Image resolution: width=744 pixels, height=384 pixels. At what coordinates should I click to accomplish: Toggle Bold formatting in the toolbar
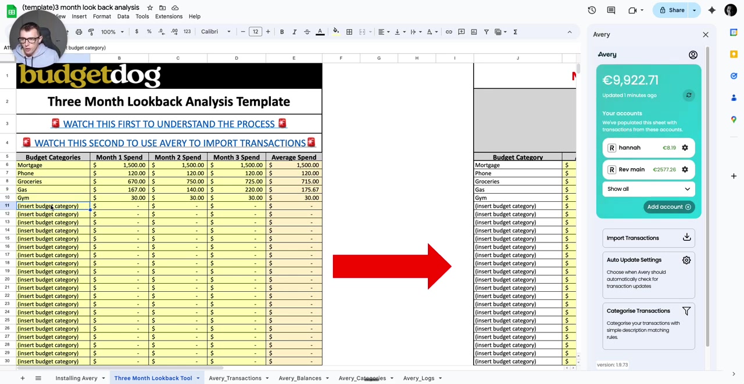(x=281, y=32)
